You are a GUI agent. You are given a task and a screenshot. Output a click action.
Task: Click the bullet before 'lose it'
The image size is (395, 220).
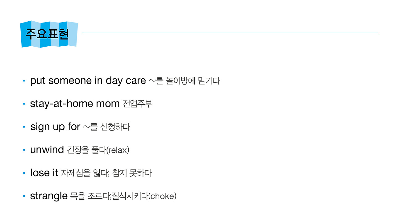[24, 173]
